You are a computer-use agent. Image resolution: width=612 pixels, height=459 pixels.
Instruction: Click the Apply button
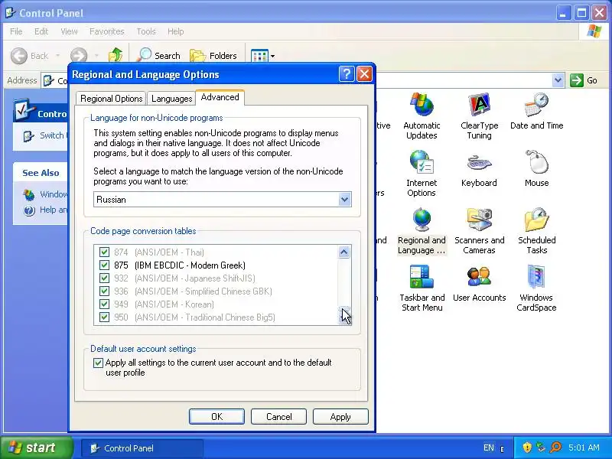[340, 416]
